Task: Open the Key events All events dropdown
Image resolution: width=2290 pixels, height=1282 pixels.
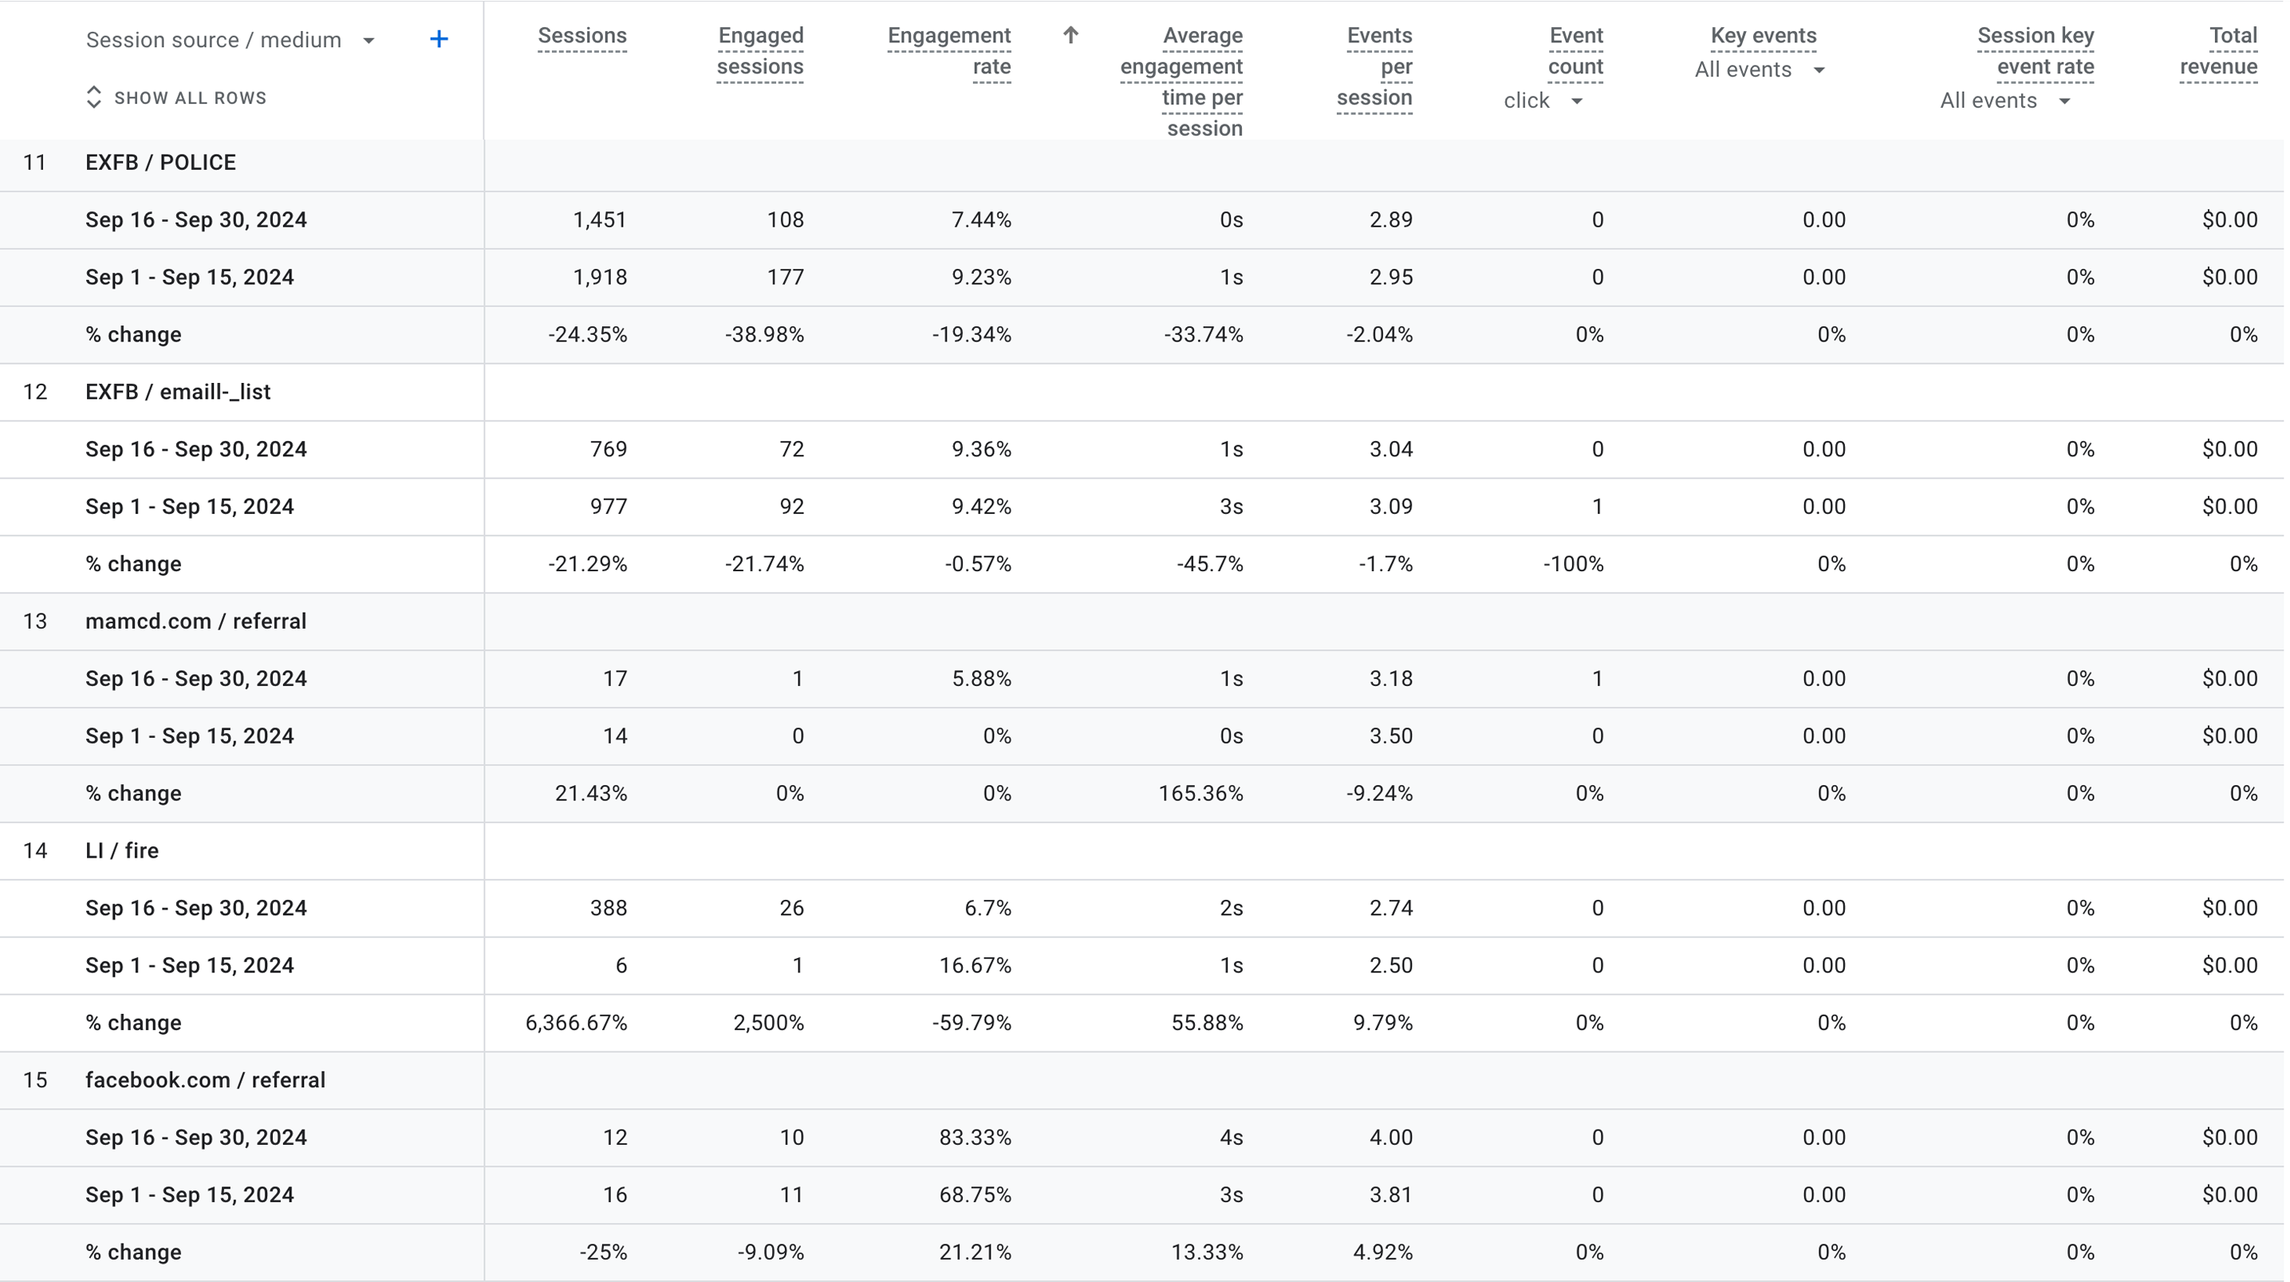Action: point(1762,70)
